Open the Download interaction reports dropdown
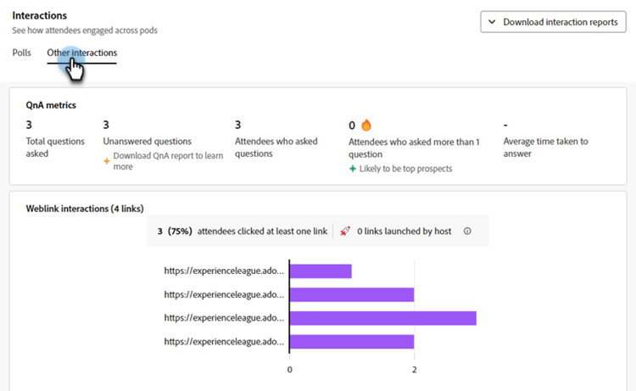636x391 pixels. [553, 22]
